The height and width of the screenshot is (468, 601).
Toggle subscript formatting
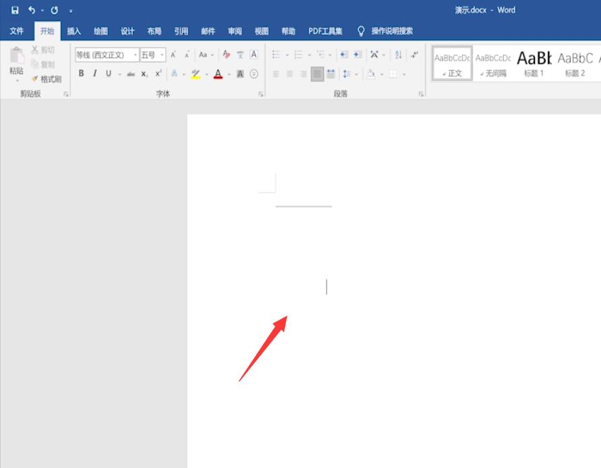tap(144, 74)
